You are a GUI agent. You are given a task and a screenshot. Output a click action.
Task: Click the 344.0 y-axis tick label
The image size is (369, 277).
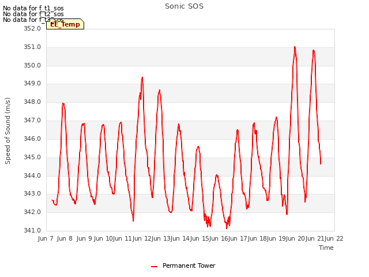click(32, 175)
